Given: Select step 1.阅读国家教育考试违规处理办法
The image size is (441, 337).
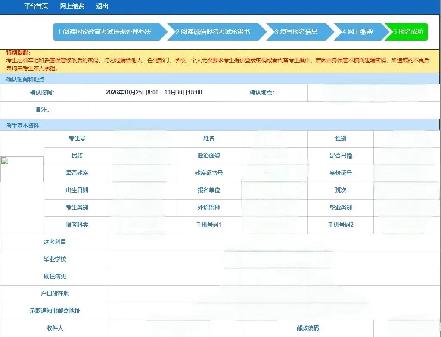Looking at the screenshot, I should (x=110, y=32).
